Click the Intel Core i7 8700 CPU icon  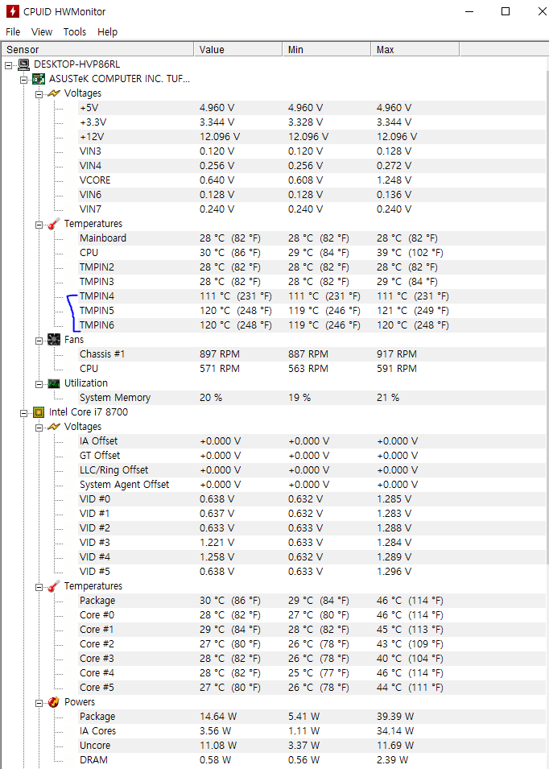coord(38,411)
